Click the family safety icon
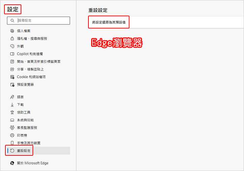 [x=12, y=128]
